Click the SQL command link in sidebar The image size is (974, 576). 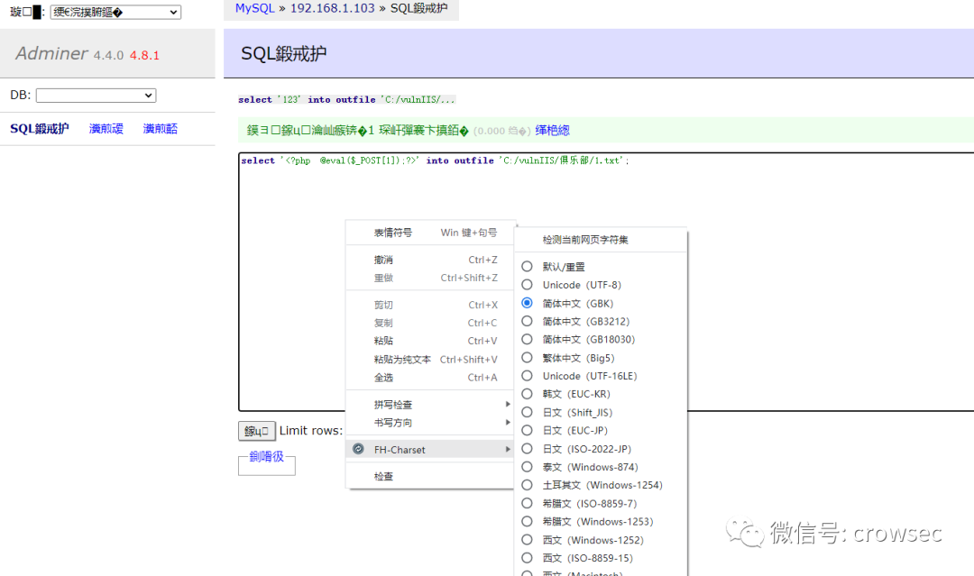(x=39, y=129)
